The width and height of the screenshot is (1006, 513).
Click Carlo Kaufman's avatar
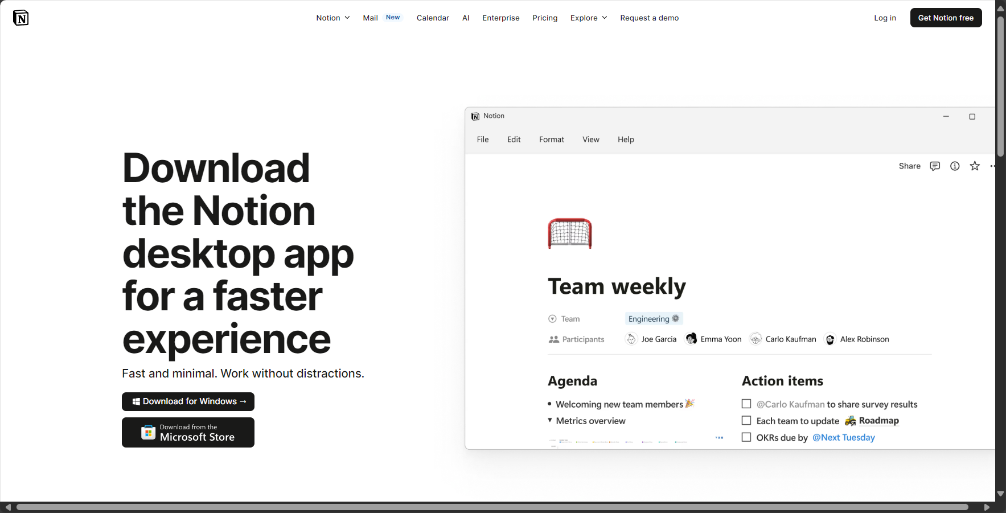pyautogui.click(x=755, y=339)
